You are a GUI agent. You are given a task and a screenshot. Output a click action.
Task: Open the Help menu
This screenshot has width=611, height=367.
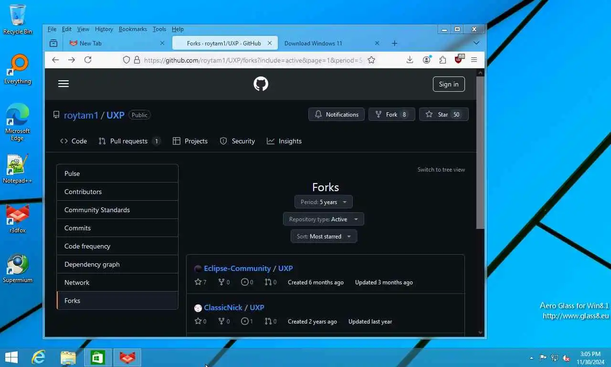coord(178,29)
